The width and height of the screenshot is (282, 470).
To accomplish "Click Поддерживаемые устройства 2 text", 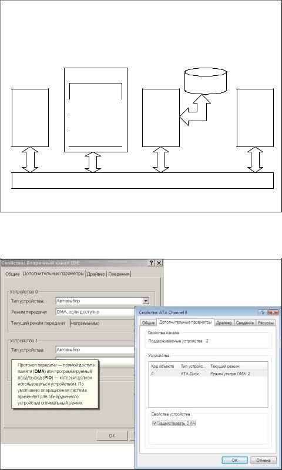I will 178,341.
